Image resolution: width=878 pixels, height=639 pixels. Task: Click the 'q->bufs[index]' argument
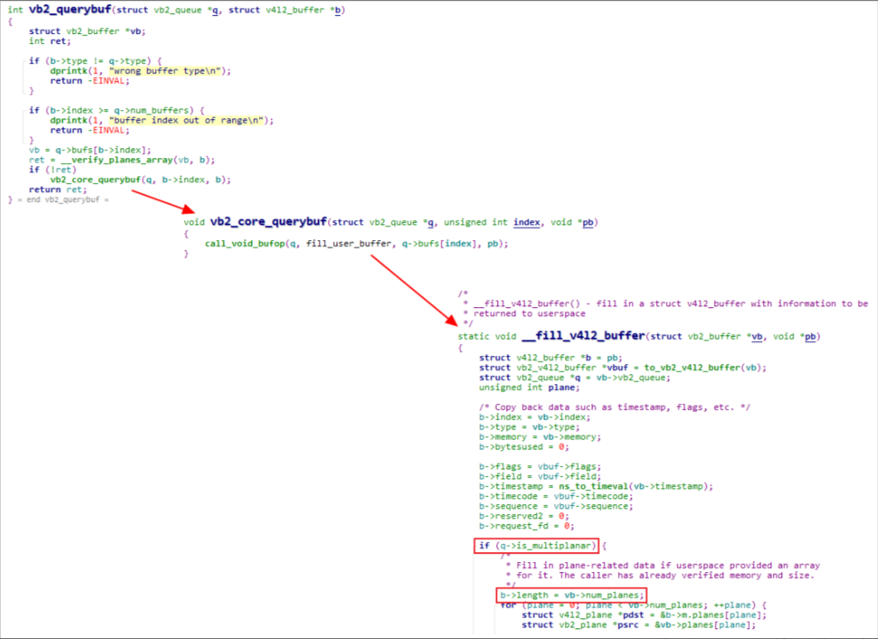[x=439, y=244]
